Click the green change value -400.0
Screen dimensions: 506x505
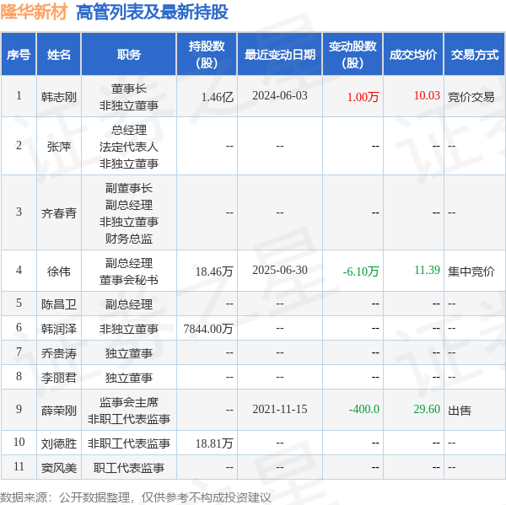click(364, 409)
